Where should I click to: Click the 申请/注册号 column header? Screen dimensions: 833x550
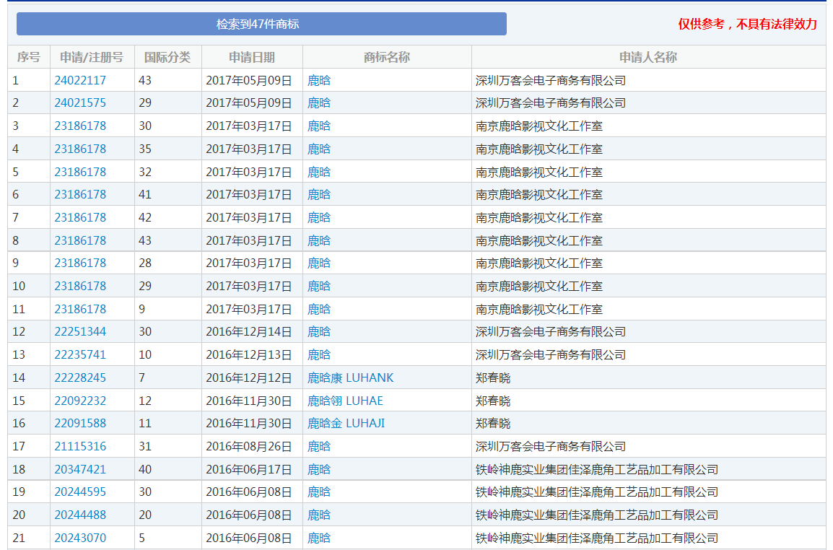tap(92, 56)
